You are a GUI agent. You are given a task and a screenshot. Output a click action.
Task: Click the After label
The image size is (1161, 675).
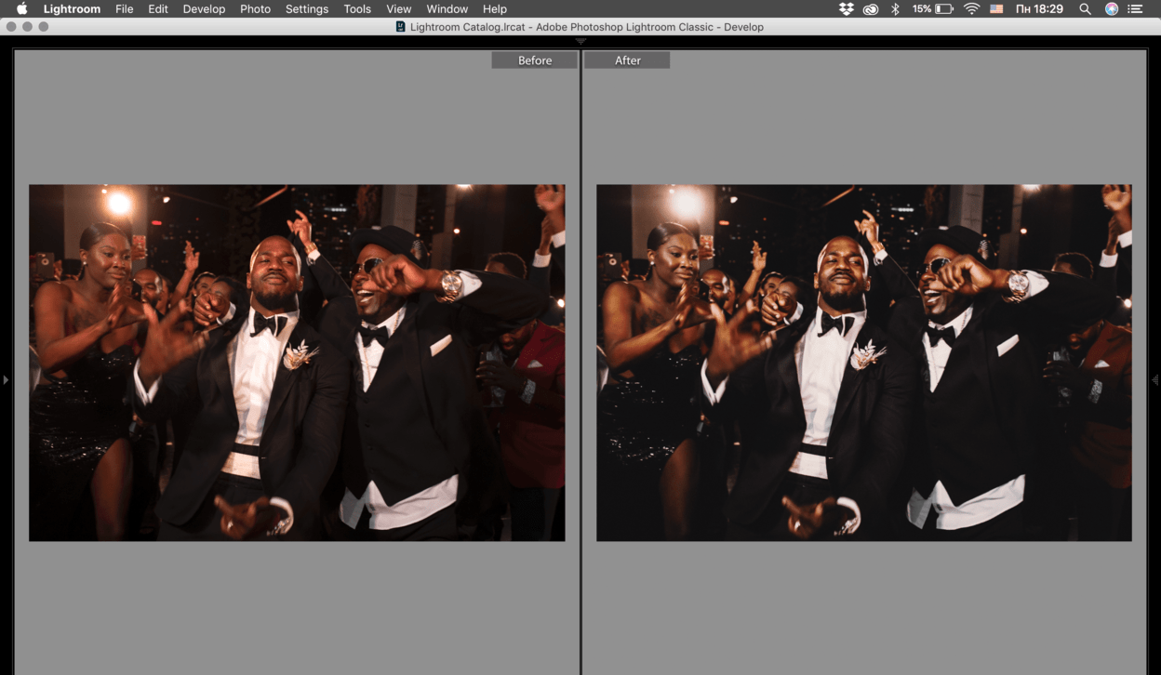627,60
